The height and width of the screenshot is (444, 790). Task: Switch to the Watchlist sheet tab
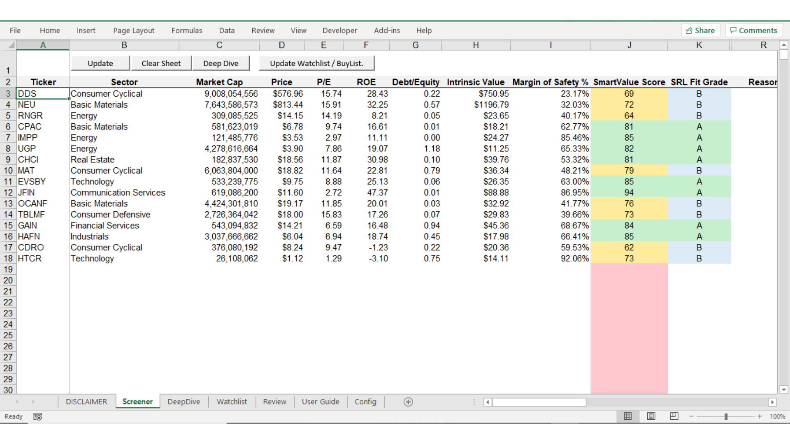(x=232, y=402)
